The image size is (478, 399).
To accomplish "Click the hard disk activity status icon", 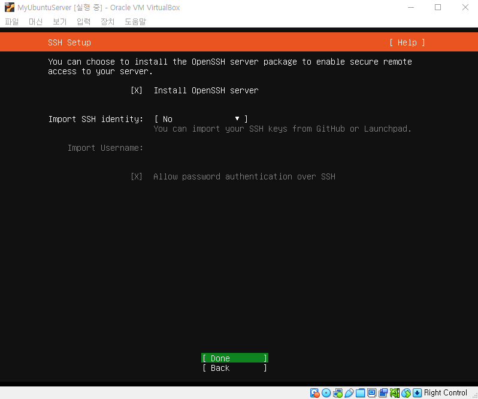I will tap(315, 393).
